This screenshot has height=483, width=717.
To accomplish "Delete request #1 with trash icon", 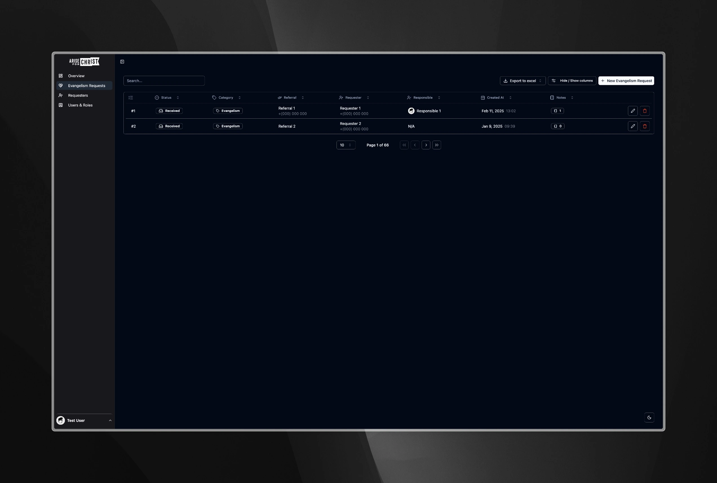I will (x=645, y=111).
